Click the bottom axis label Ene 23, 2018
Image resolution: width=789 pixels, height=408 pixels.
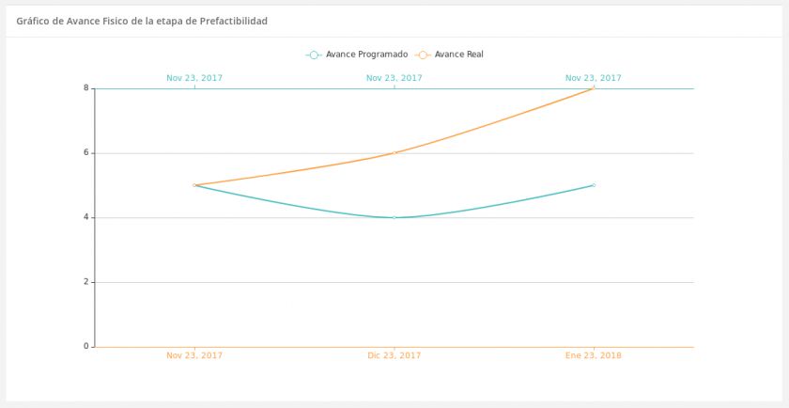pyautogui.click(x=594, y=356)
